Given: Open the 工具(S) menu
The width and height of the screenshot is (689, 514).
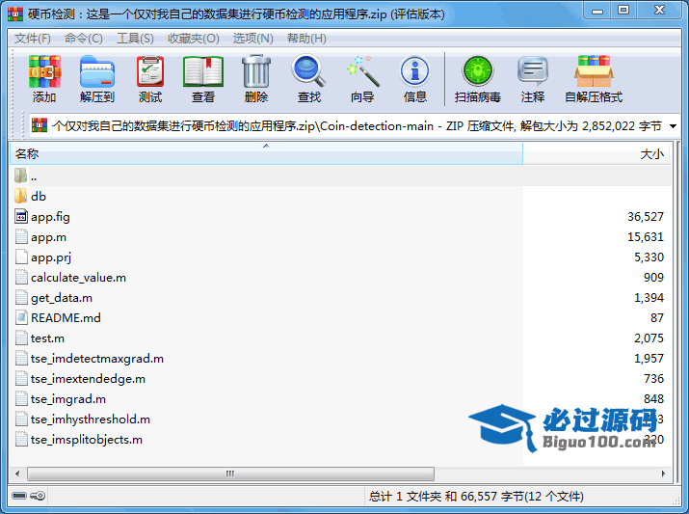Looking at the screenshot, I should (x=135, y=39).
